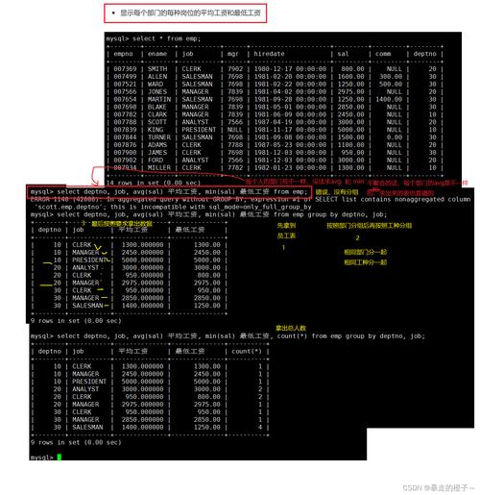Click hire date 1981-04-02 00:00:00
Viewport: 480px width, 495px height.
[290, 91]
